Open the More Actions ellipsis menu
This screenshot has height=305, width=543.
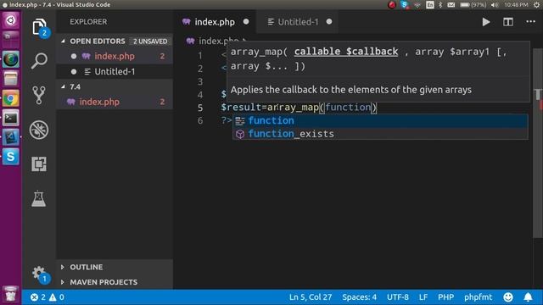pos(530,21)
